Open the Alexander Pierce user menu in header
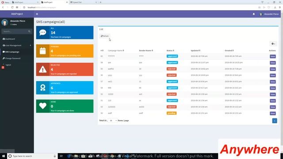Screen dimensions: 283x159 coord(269,14)
